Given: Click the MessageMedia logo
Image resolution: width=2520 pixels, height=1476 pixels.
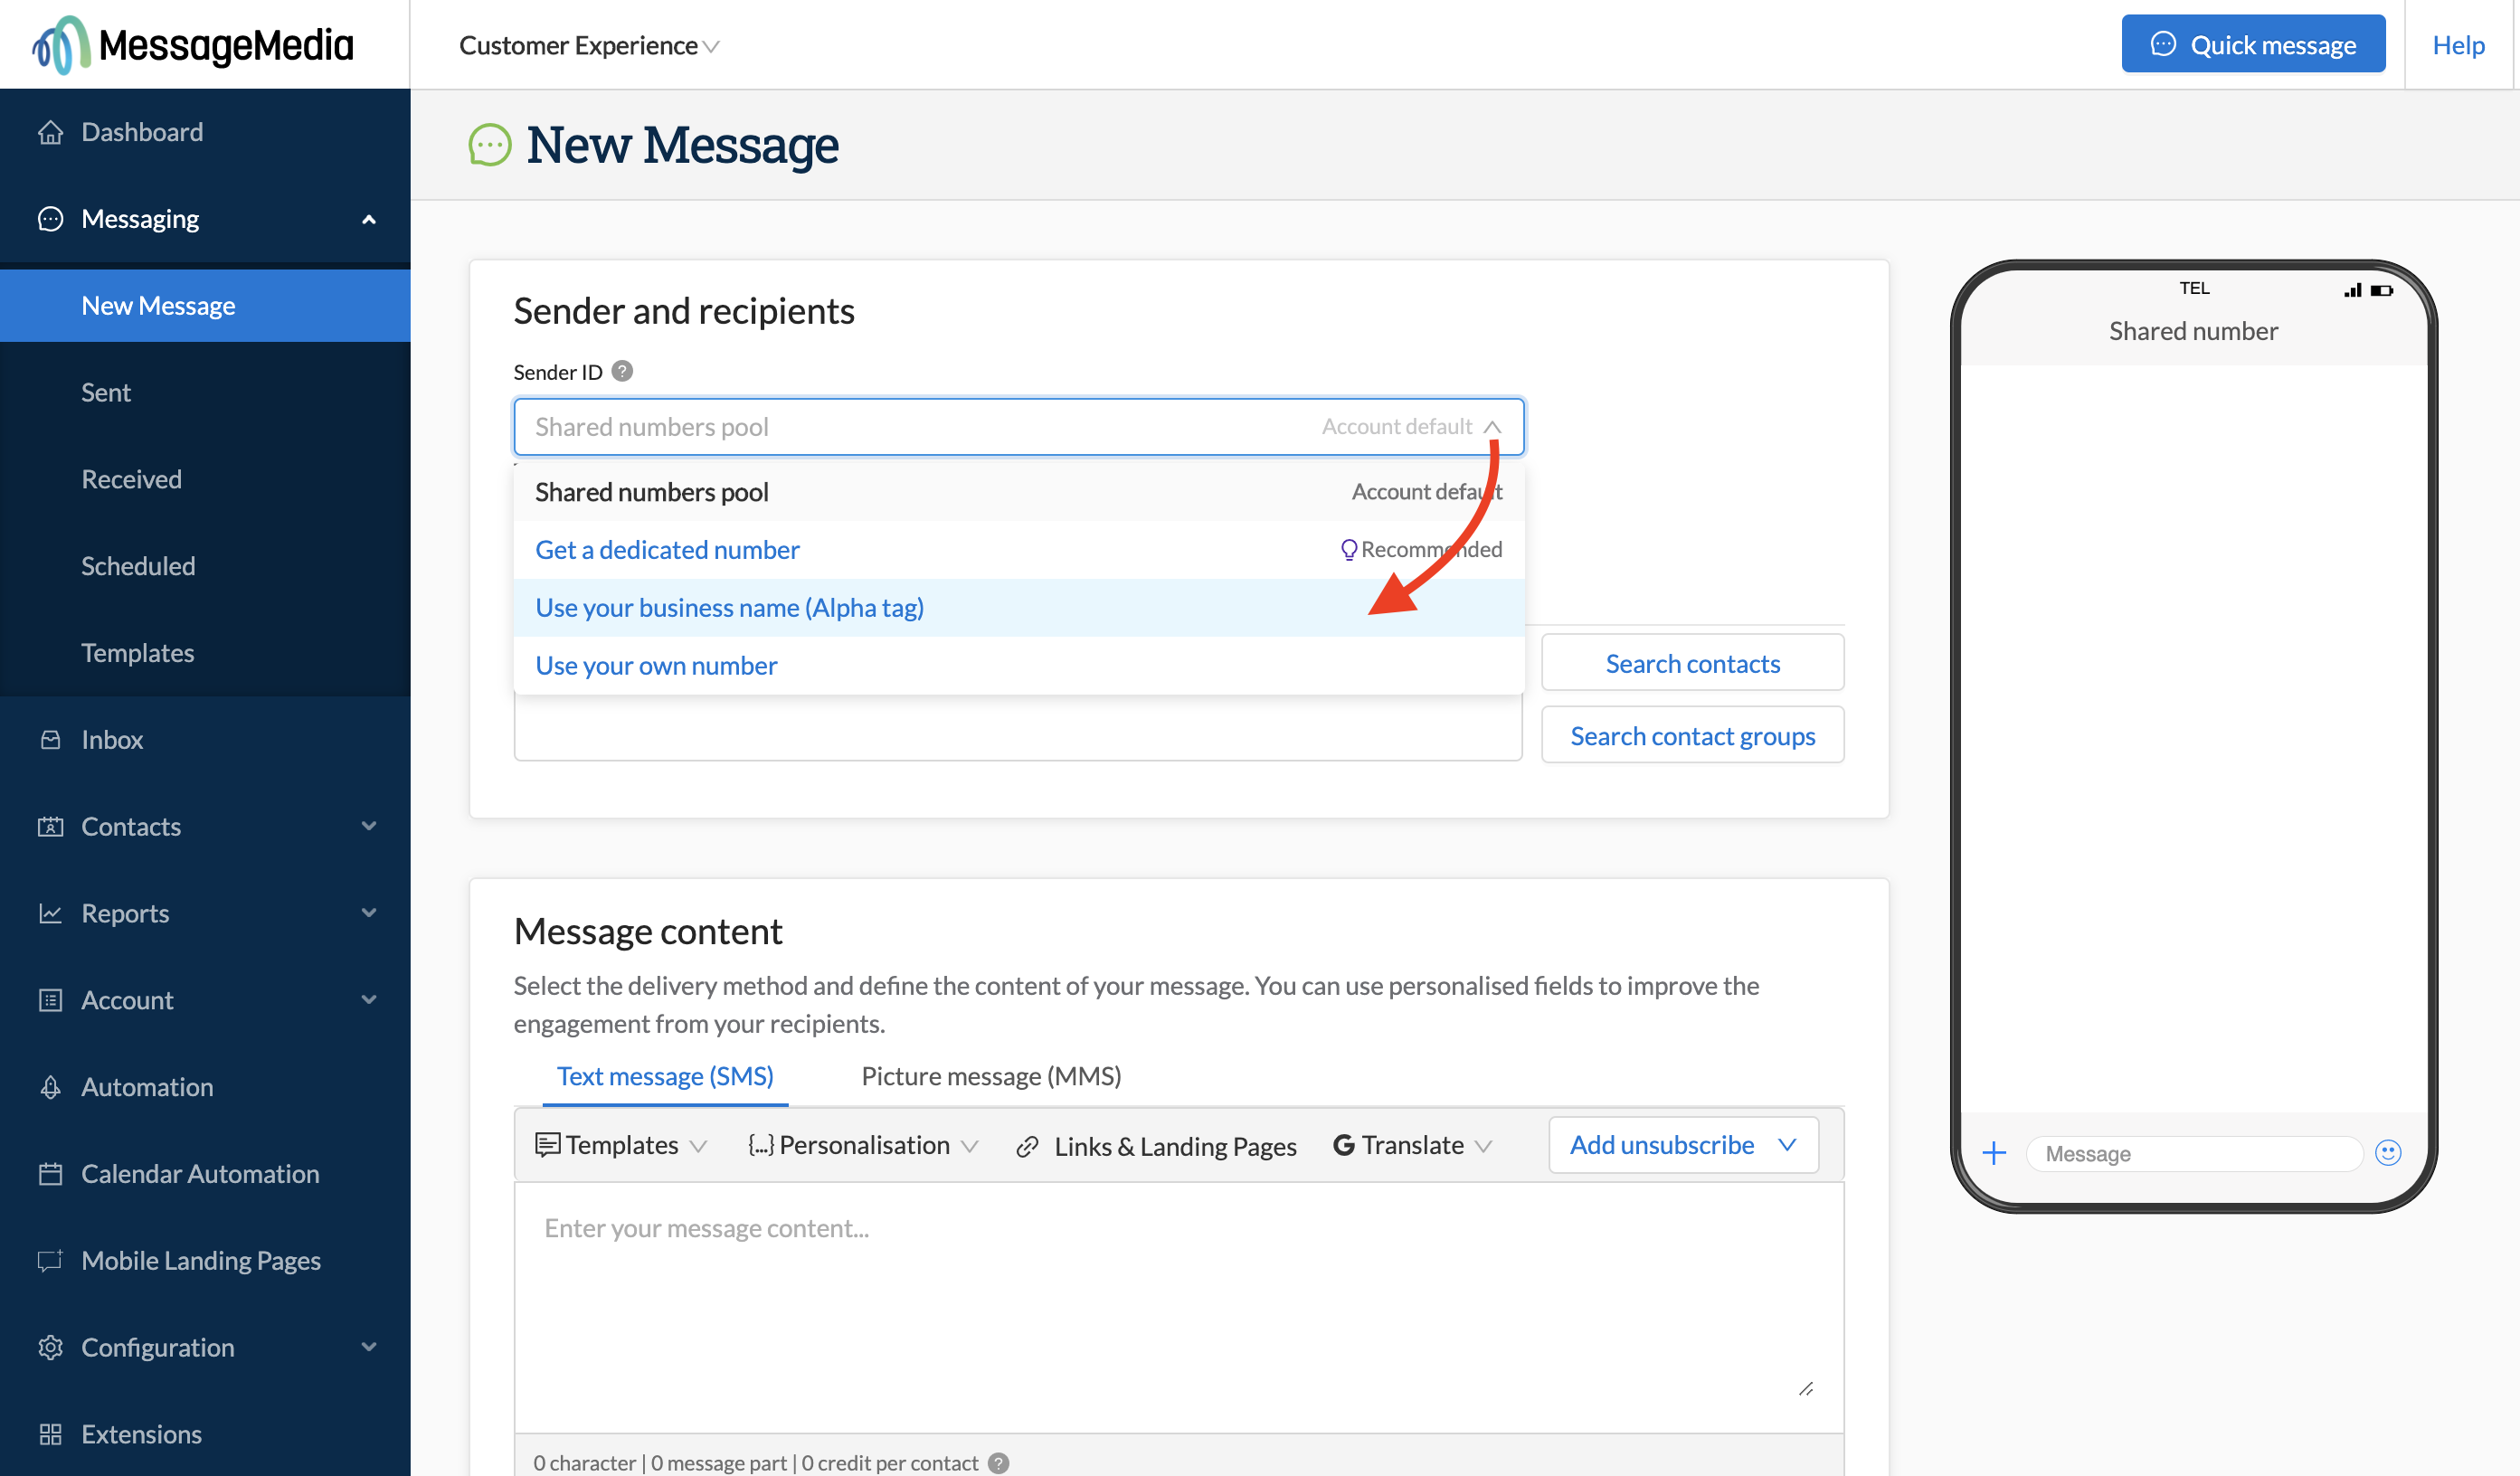Looking at the screenshot, I should click(193, 45).
